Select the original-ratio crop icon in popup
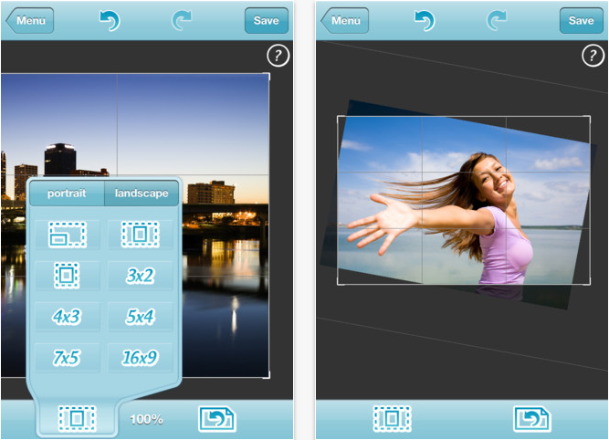 coord(141,235)
